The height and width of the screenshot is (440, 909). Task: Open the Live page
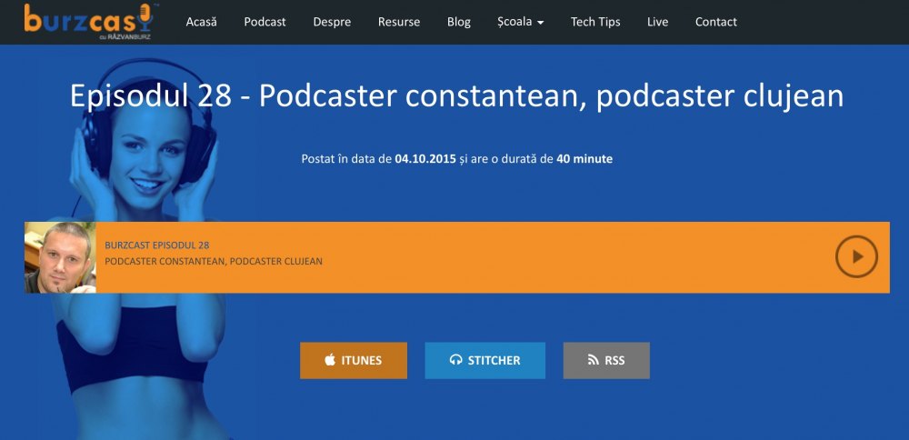[657, 22]
